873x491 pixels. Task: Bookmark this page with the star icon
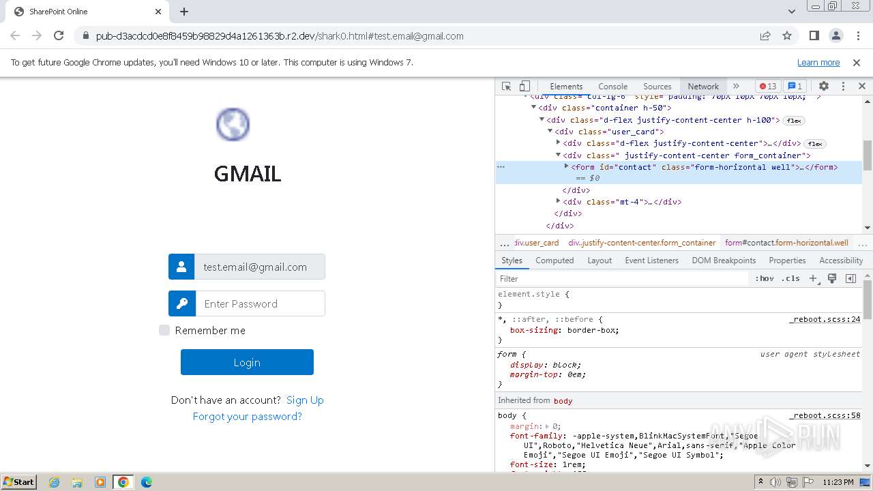787,35
